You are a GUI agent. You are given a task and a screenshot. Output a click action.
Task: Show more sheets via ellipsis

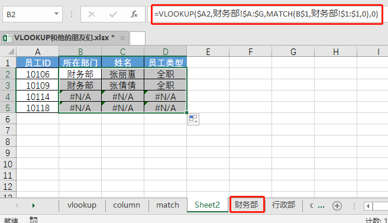[321, 206]
